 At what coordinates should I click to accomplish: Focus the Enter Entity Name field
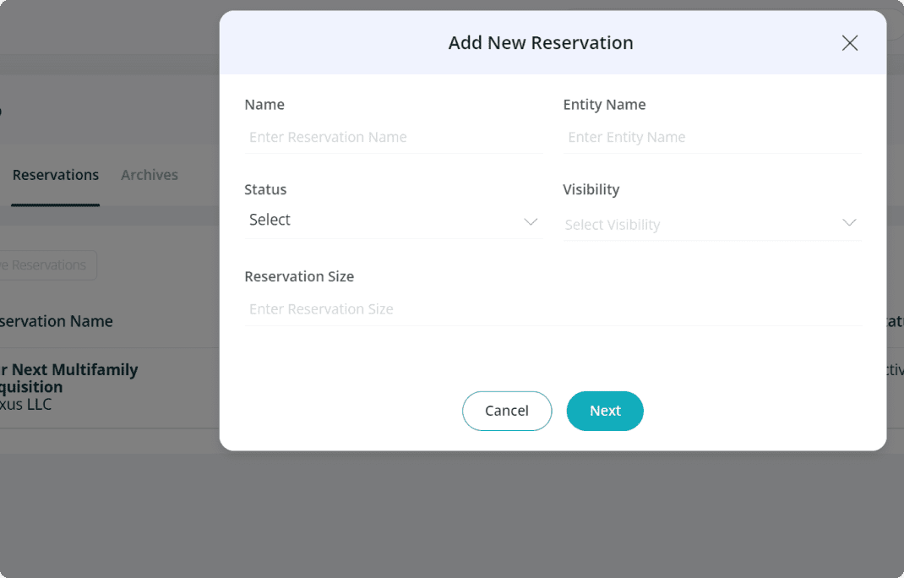tap(712, 137)
